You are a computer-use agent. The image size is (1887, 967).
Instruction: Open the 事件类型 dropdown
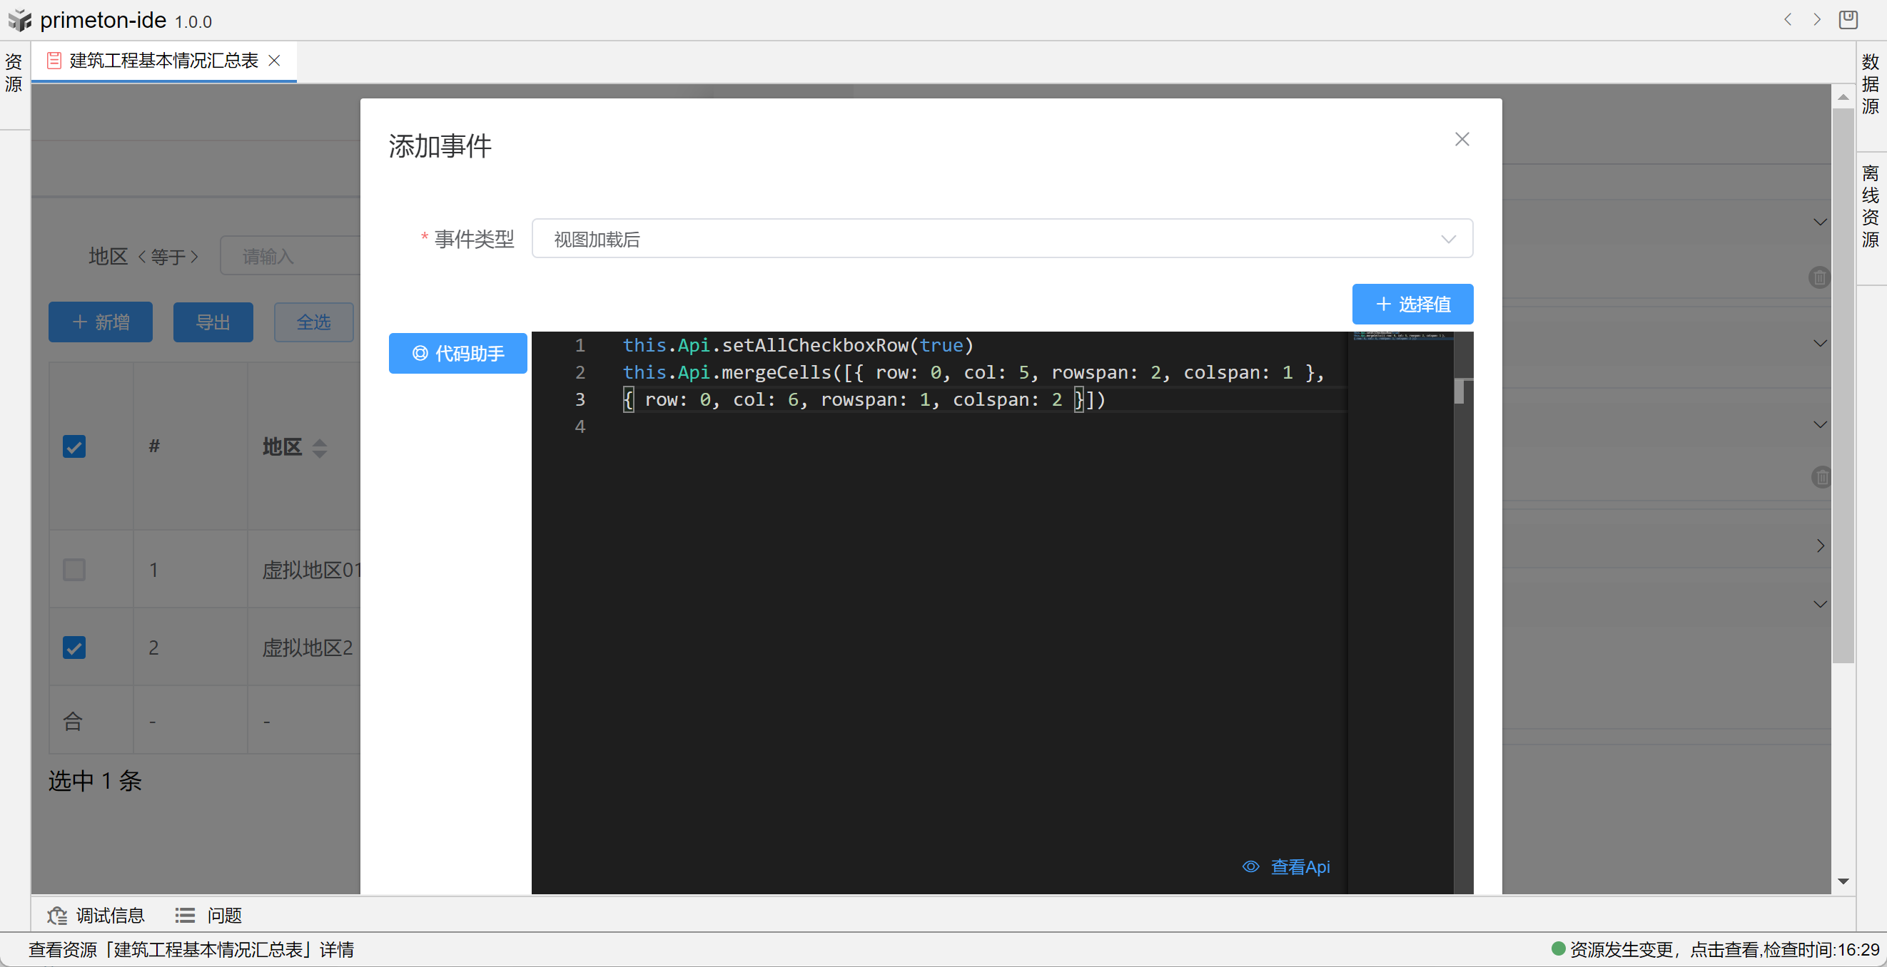click(1001, 239)
